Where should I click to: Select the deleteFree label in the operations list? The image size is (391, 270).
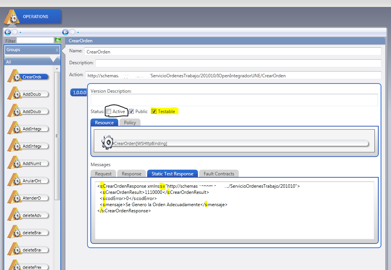(32, 267)
